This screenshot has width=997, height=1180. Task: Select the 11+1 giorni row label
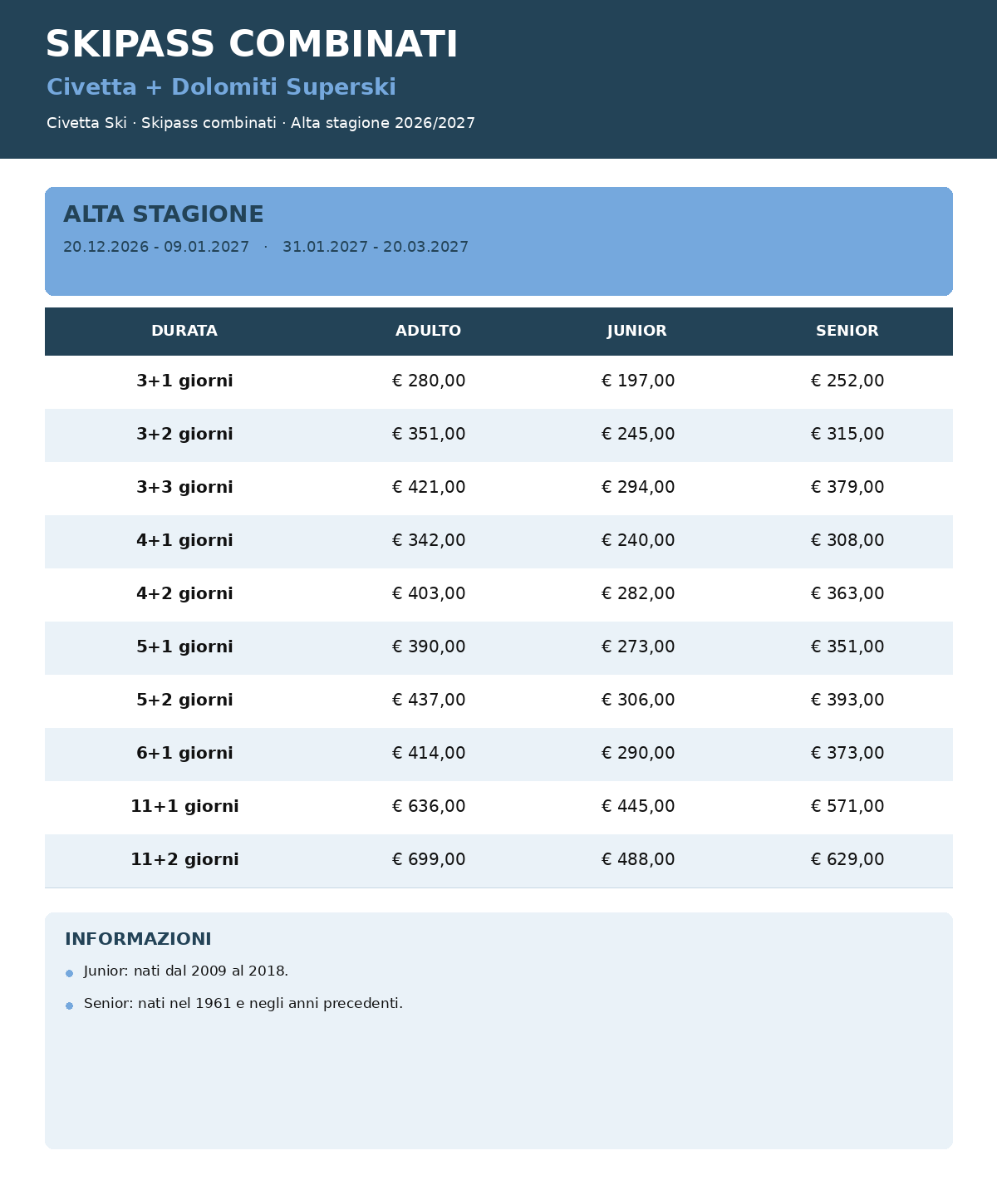click(x=184, y=807)
